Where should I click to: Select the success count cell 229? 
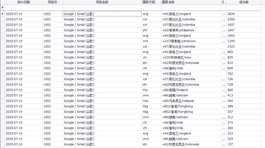point(244,139)
